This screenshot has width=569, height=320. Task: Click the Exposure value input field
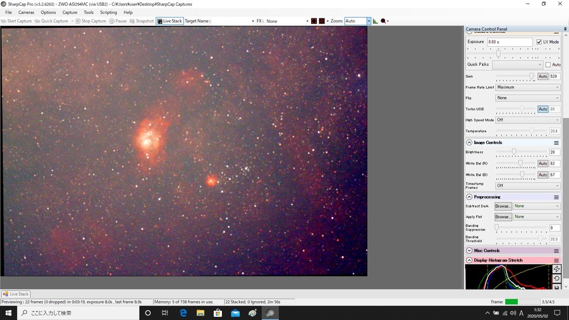point(510,42)
